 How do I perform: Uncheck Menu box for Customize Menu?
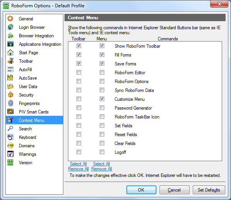coord(102,99)
